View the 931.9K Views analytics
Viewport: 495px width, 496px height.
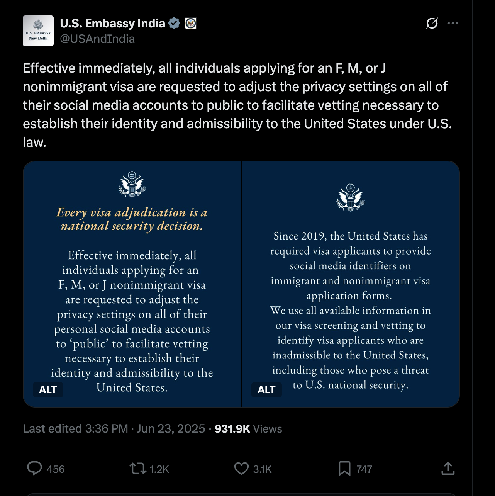tap(248, 429)
